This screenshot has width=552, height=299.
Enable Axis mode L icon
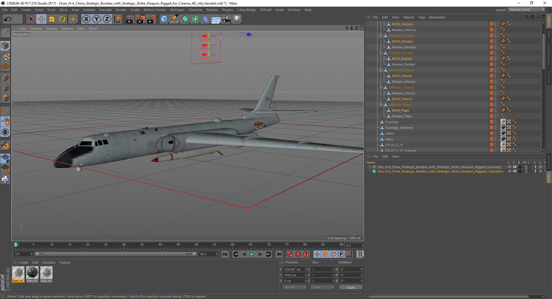[x=5, y=111]
